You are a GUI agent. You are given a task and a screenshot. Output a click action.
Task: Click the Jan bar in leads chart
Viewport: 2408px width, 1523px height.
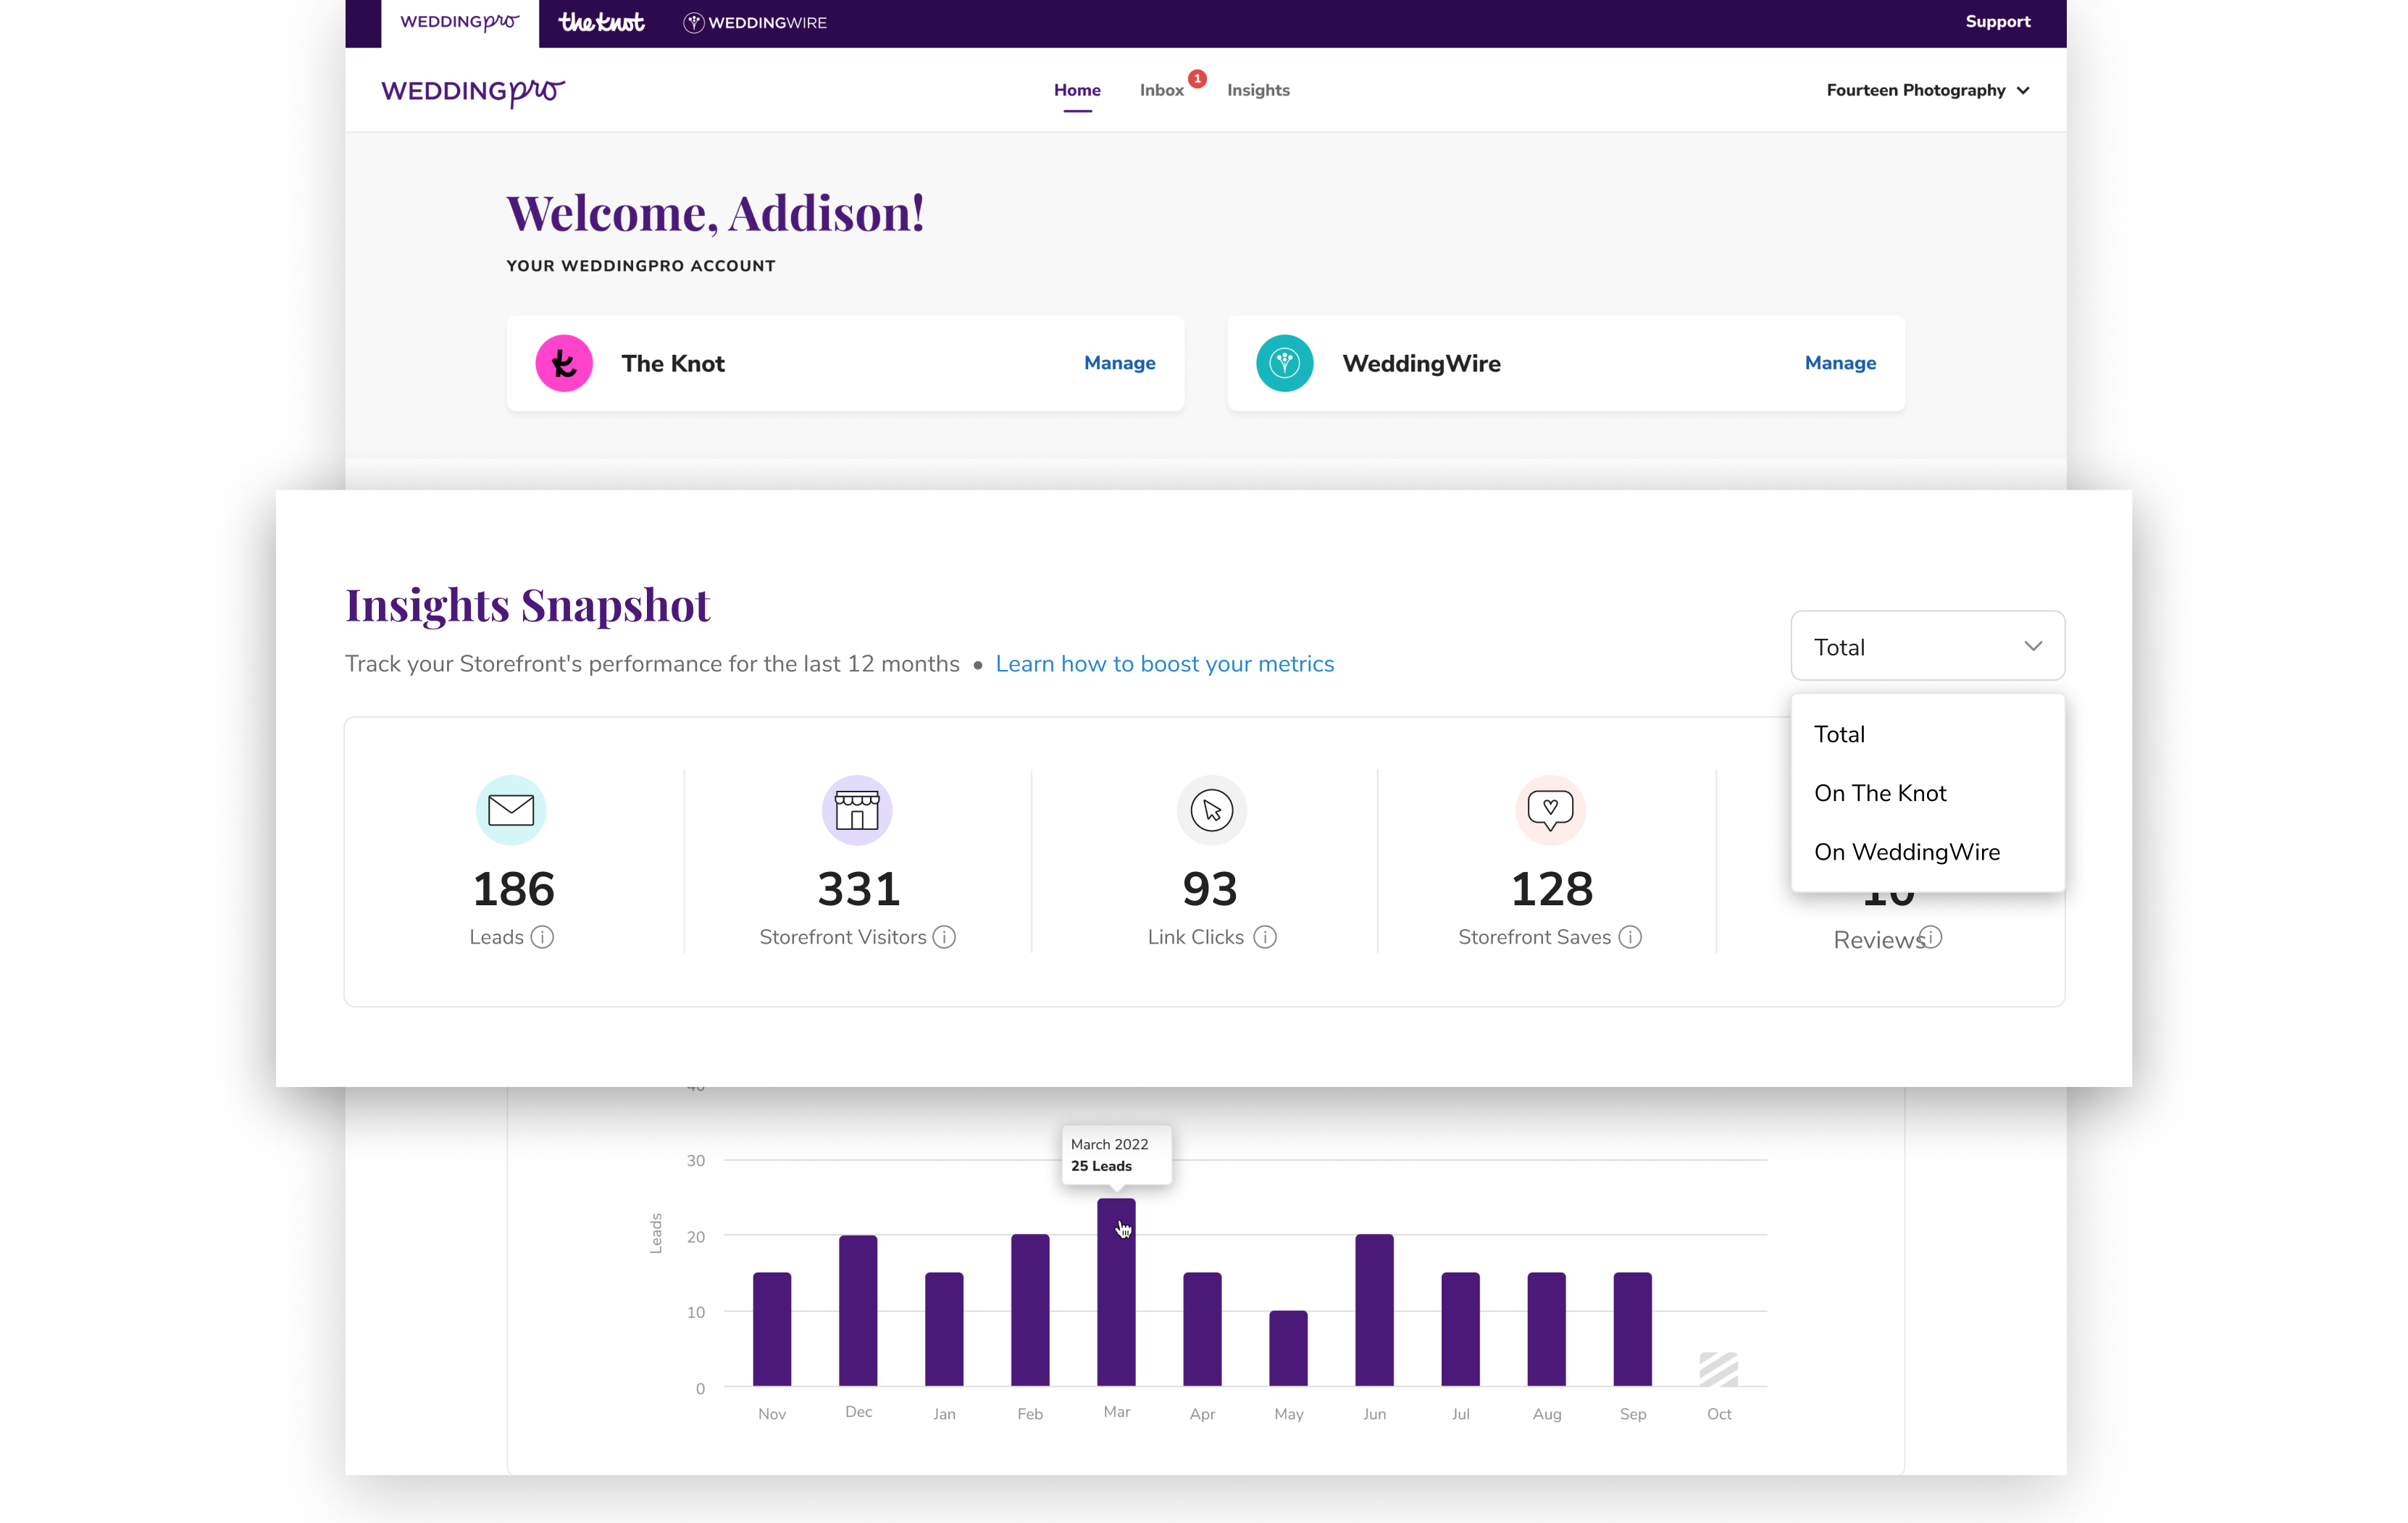coord(944,1329)
